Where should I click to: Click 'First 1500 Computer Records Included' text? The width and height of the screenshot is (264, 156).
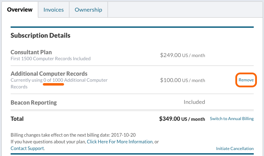click(51, 59)
